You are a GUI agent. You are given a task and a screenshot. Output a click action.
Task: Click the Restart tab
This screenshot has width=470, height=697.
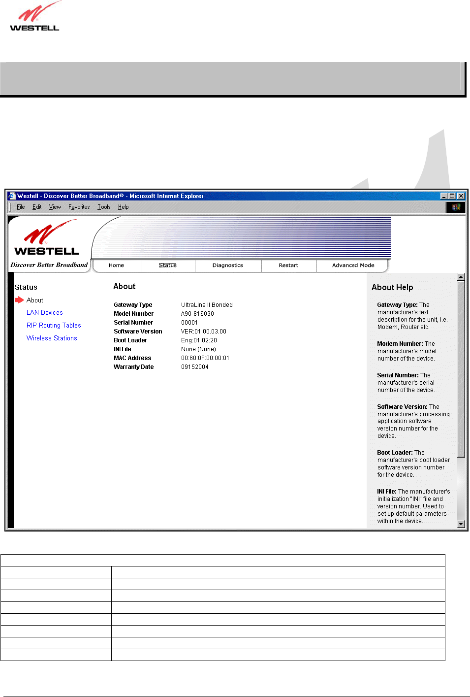(288, 266)
